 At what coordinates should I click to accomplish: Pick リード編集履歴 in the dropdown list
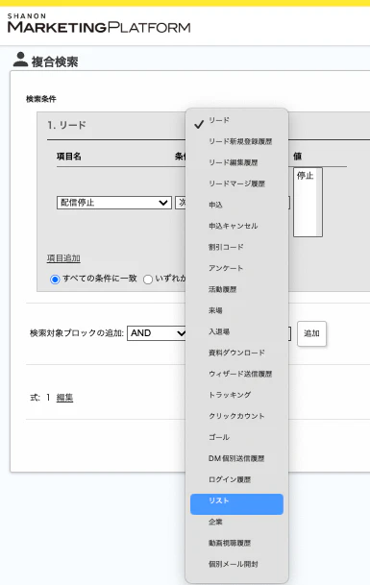point(236,162)
